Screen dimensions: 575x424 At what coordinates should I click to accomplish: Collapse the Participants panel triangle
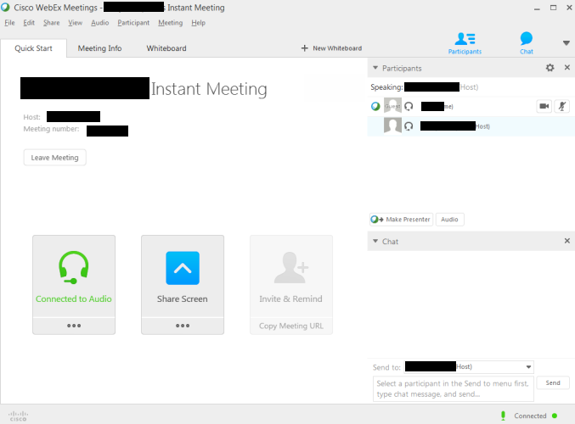(375, 68)
